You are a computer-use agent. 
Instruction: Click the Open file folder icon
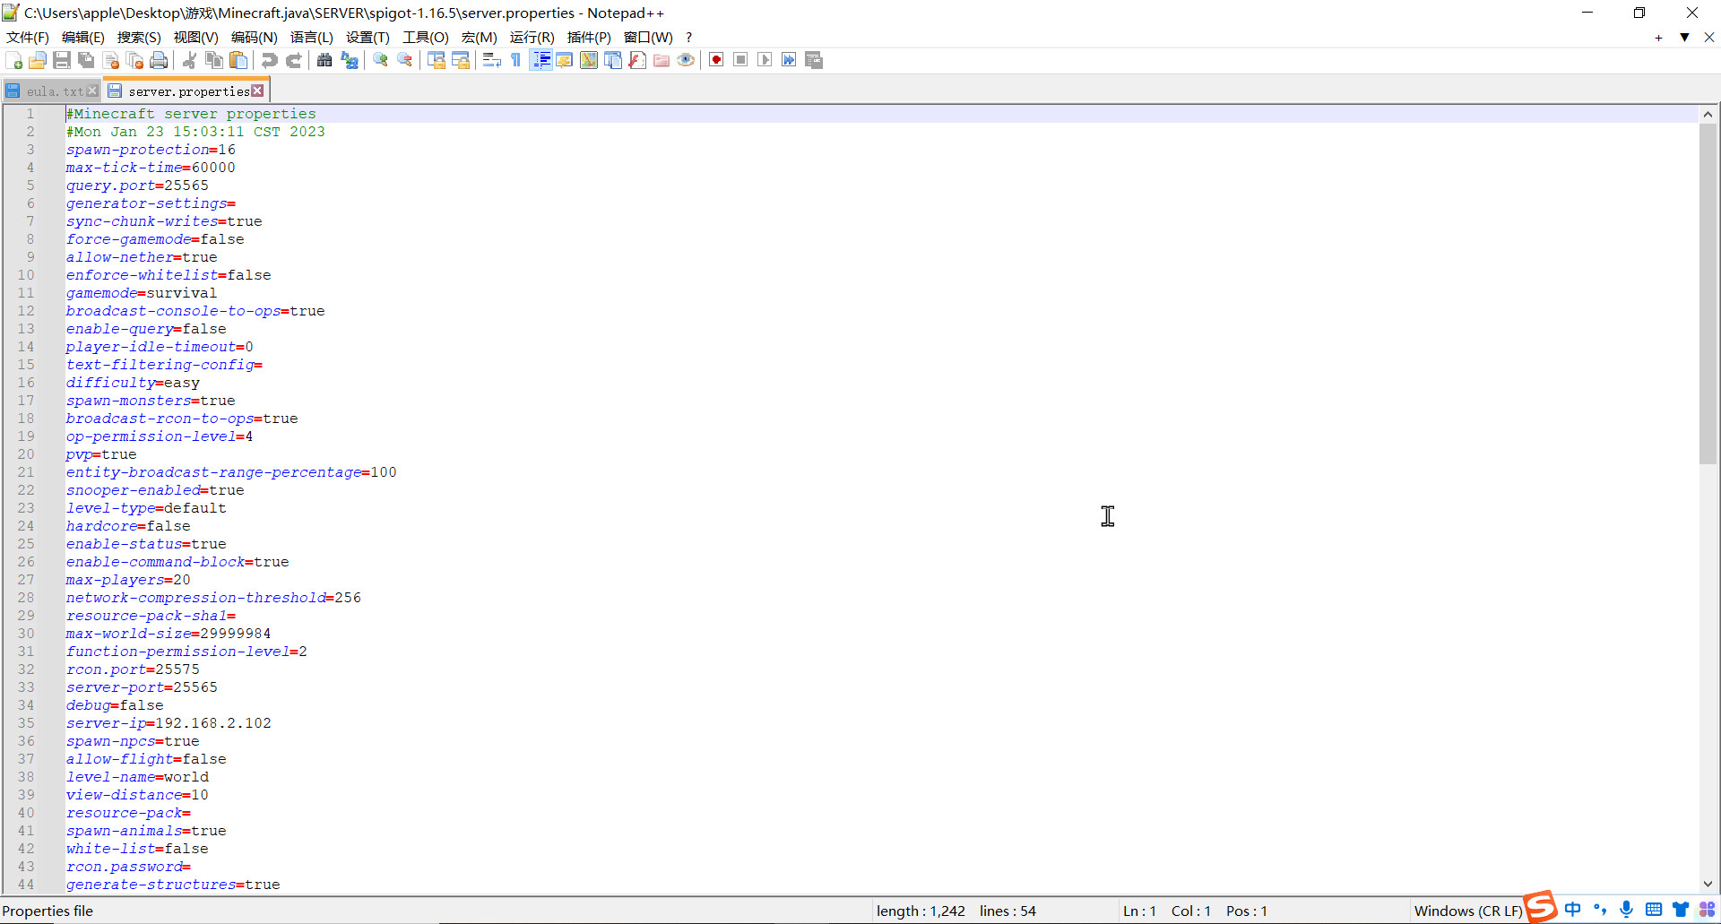click(x=38, y=60)
